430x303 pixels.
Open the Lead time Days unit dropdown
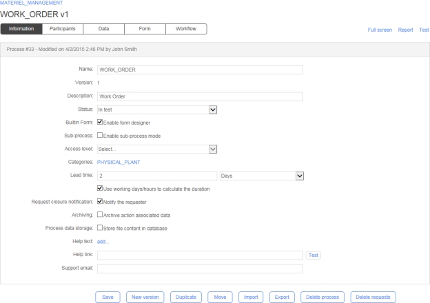300,176
